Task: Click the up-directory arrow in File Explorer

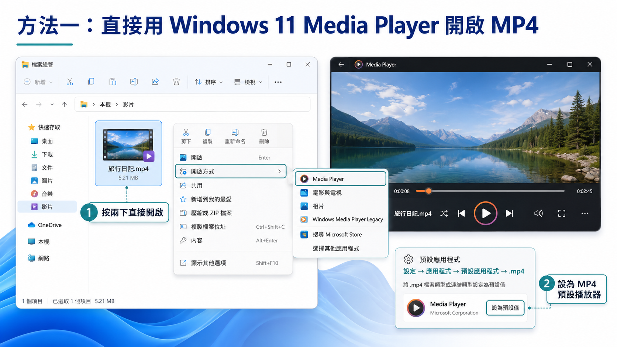Action: [x=65, y=104]
